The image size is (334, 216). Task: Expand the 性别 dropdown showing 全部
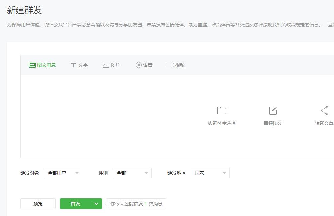(x=132, y=173)
